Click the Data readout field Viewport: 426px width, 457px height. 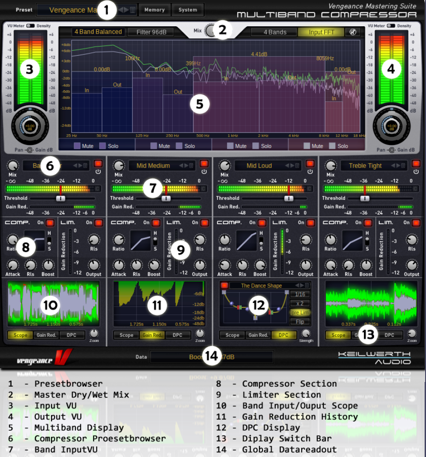[211, 357]
